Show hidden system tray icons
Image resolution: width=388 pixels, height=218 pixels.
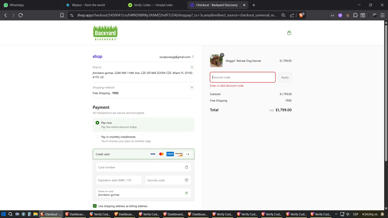336,214
